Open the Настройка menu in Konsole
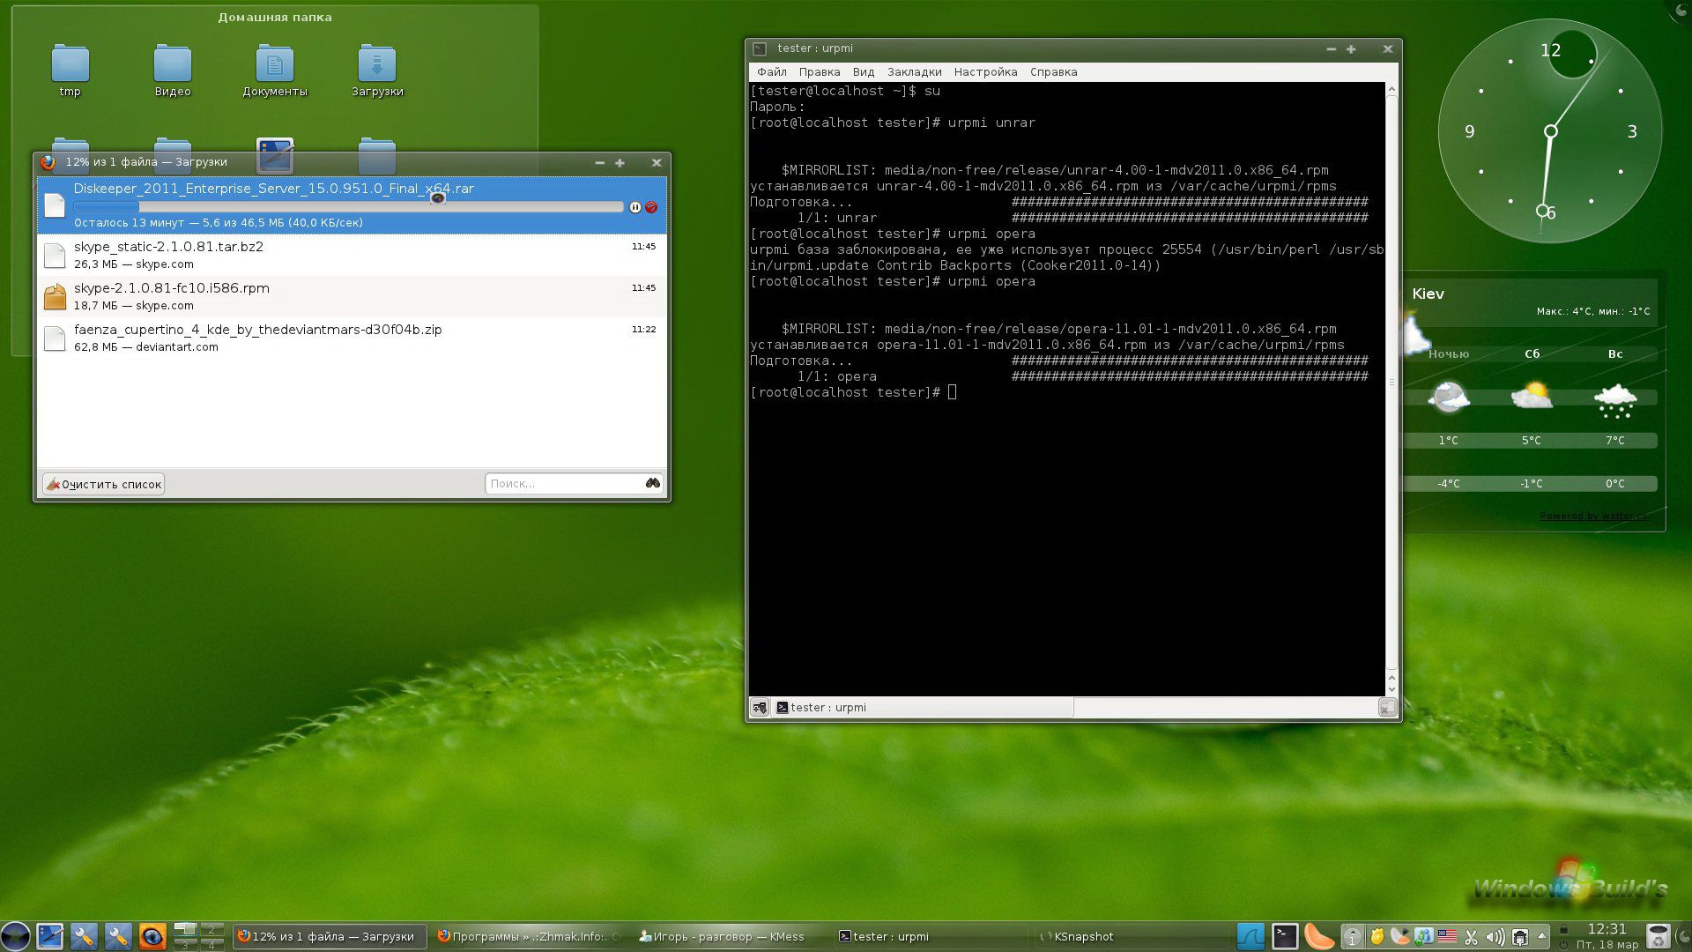The image size is (1692, 952). (x=985, y=72)
